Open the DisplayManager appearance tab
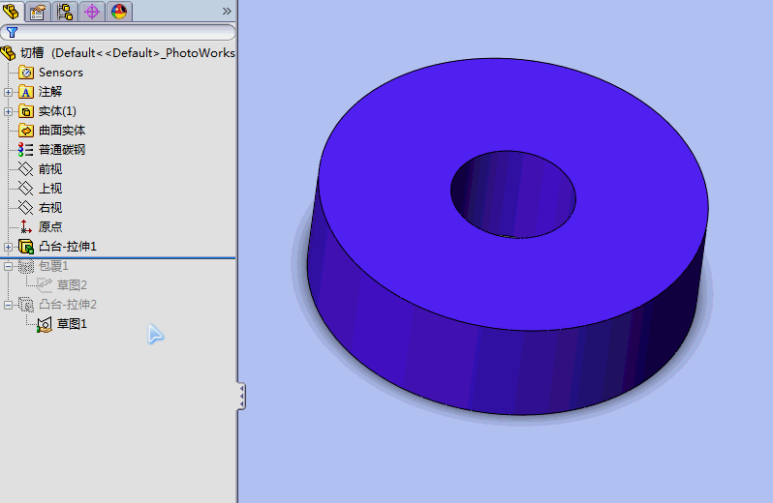Screen dimensions: 773x503 click(119, 11)
